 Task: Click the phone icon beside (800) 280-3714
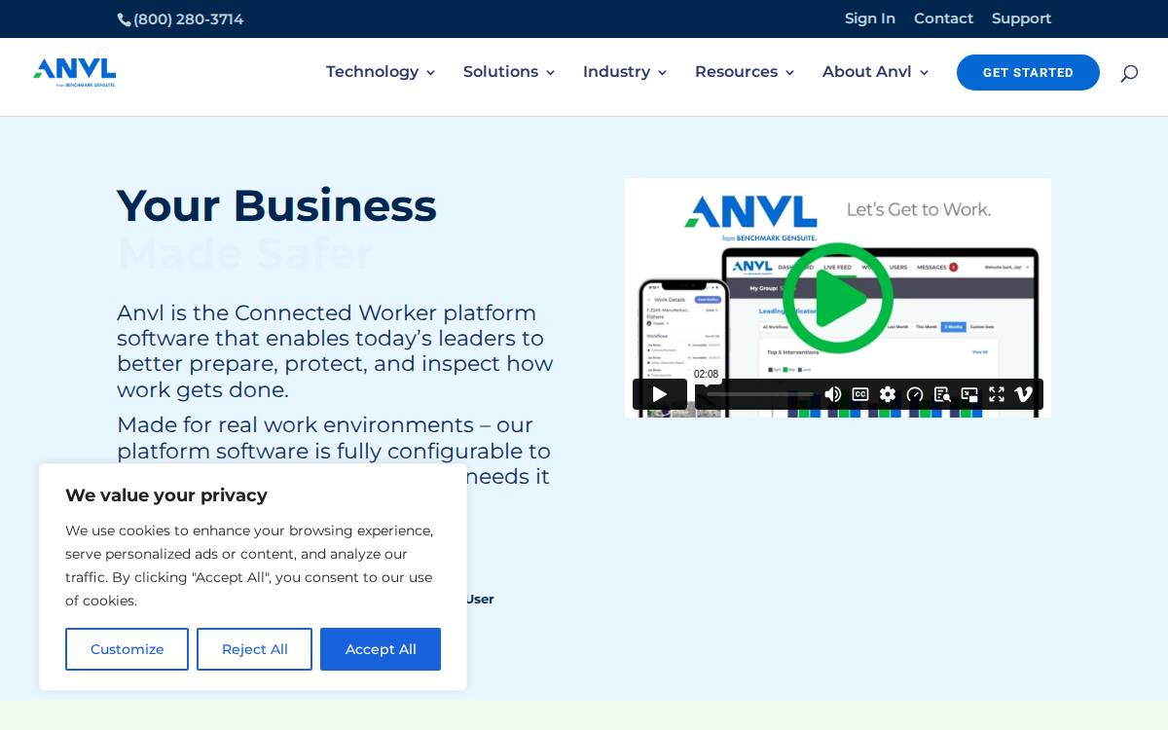click(124, 19)
